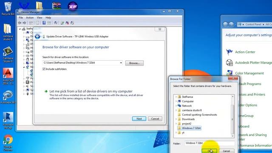Click the Autodesk Plotter Manager printer icon

(x=229, y=62)
